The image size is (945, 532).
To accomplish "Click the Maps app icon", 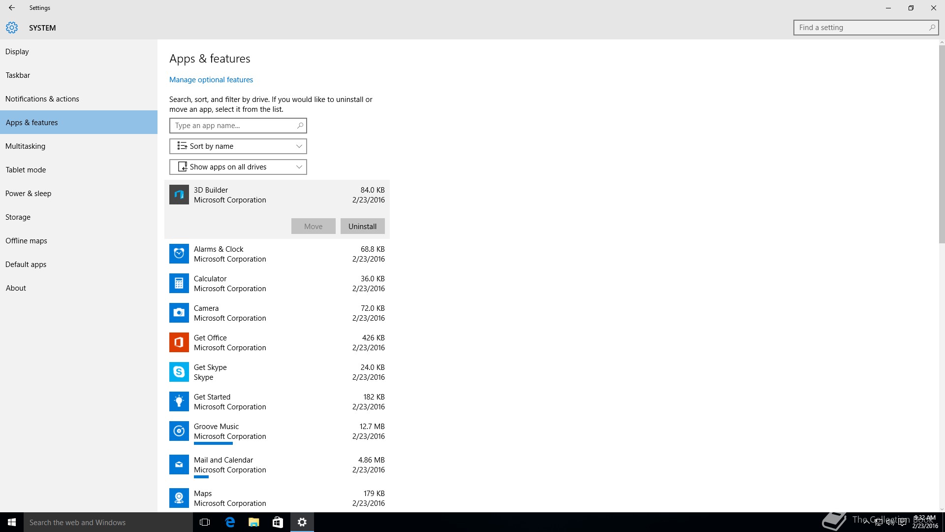I will coord(179,498).
